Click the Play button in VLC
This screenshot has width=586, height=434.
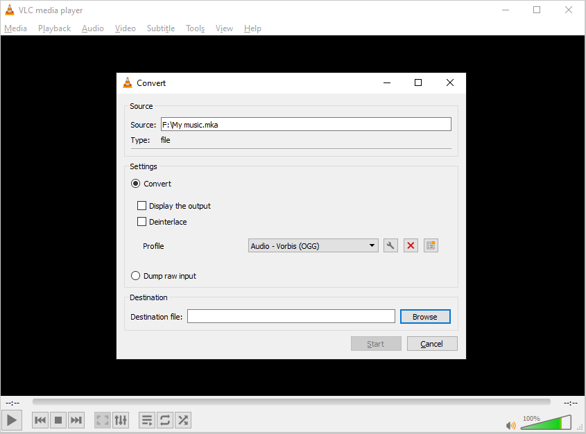click(12, 420)
